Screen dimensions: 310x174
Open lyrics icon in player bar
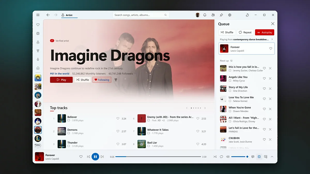pyautogui.click(x=253, y=156)
